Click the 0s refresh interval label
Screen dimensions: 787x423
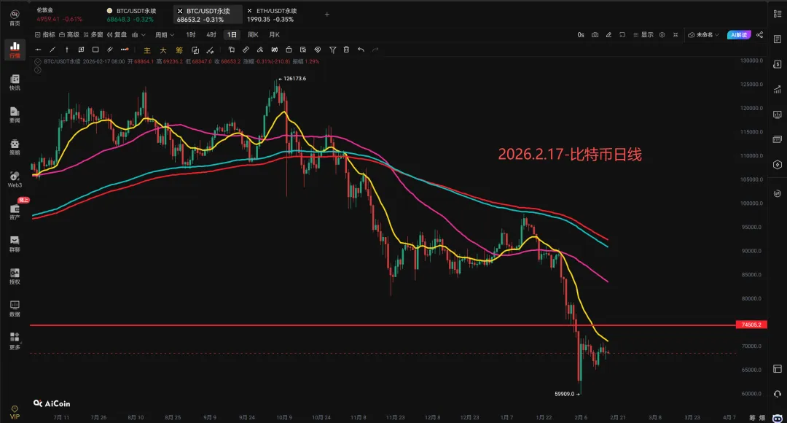tap(581, 35)
